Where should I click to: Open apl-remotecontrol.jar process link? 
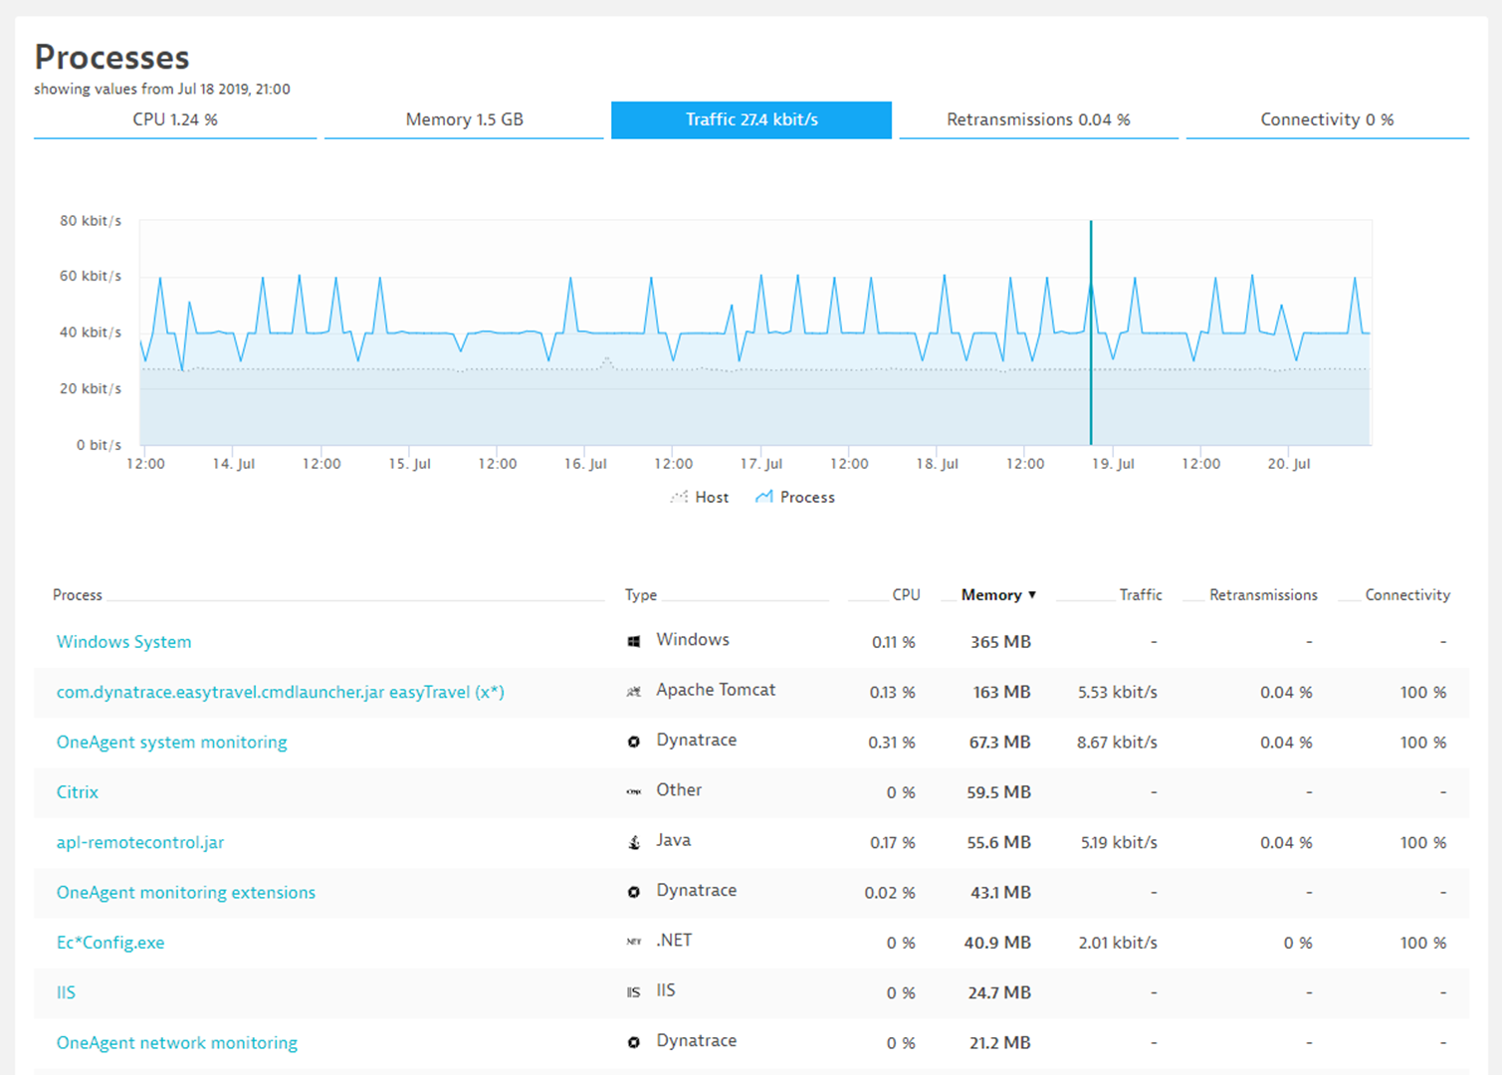(139, 842)
